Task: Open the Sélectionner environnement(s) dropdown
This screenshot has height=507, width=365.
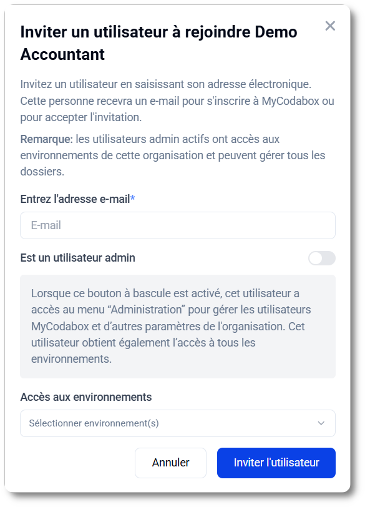Action: tap(178, 423)
